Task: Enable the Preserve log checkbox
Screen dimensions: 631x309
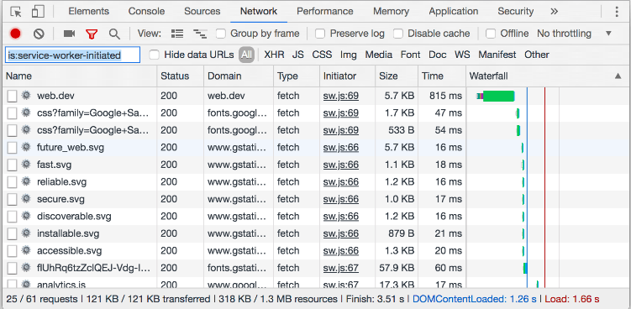Action: pos(320,34)
